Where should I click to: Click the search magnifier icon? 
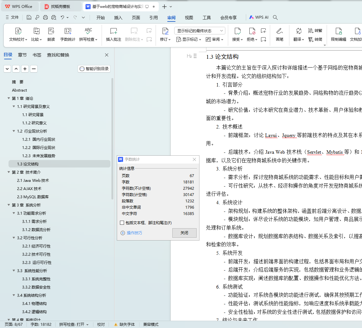pyautogui.click(x=275, y=17)
